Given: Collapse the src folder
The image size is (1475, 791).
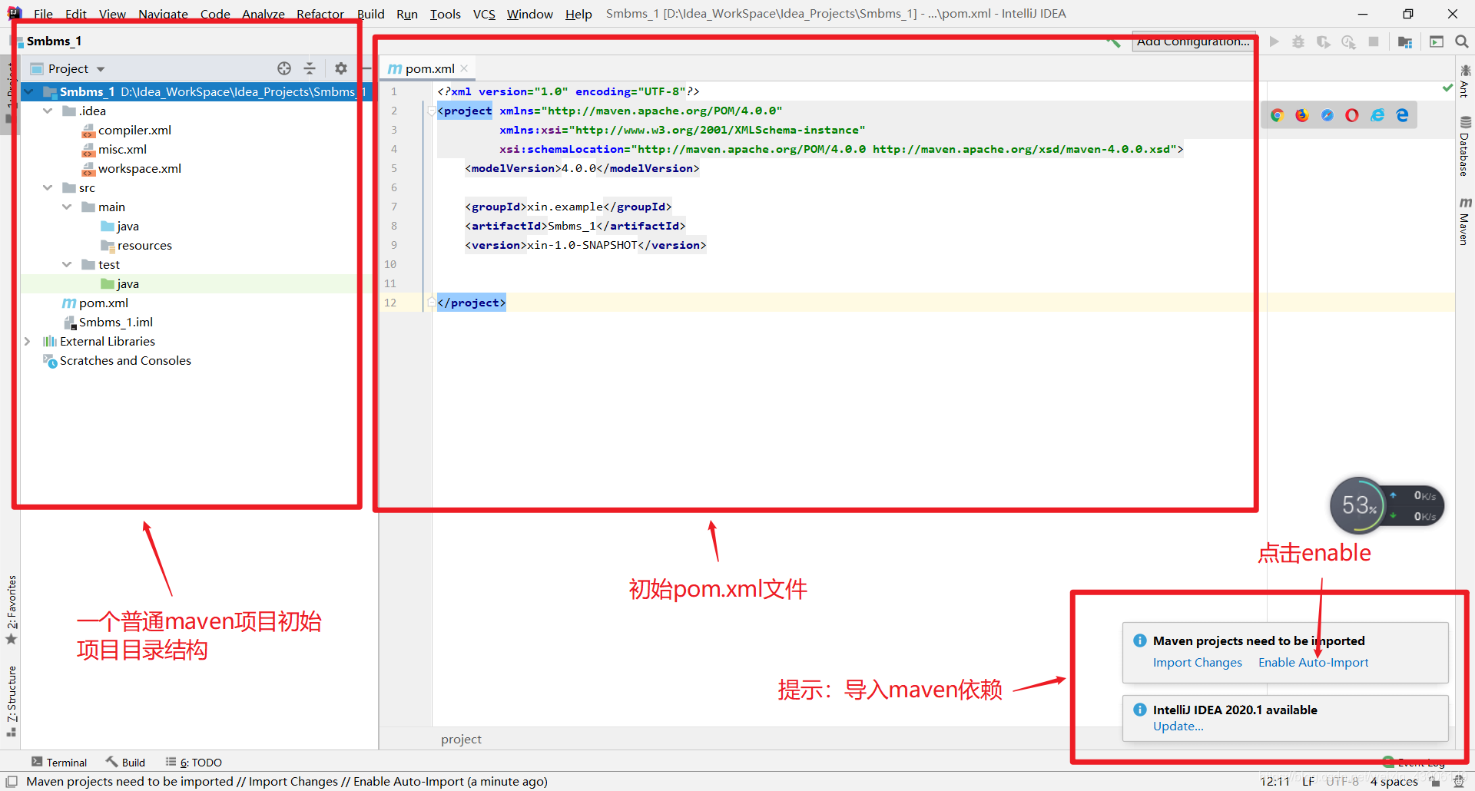Looking at the screenshot, I should pyautogui.click(x=48, y=187).
